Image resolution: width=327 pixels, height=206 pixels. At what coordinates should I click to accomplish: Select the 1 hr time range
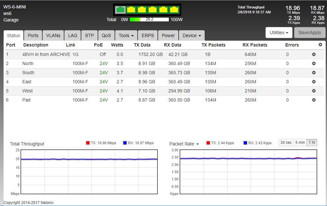coord(311,143)
